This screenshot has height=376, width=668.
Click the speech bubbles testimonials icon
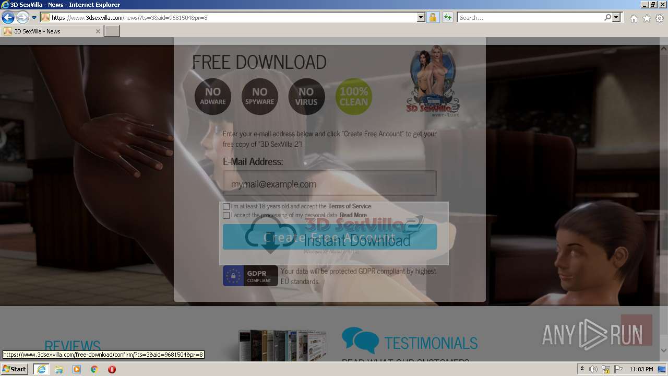tap(360, 340)
